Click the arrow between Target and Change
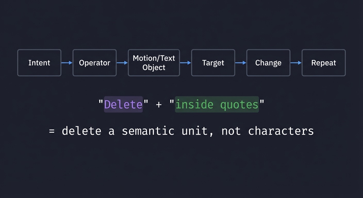 coord(241,63)
